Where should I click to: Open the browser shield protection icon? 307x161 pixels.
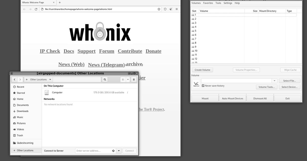point(165,9)
